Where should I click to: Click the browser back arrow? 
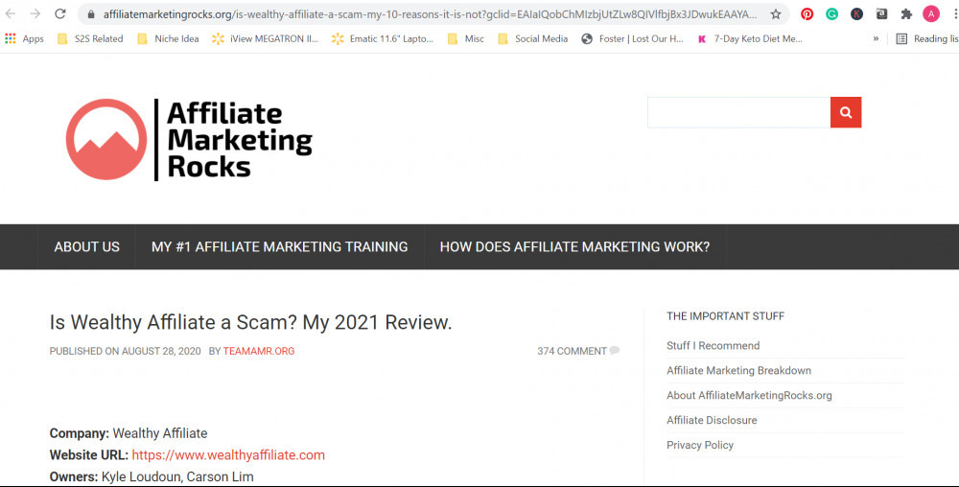point(11,14)
